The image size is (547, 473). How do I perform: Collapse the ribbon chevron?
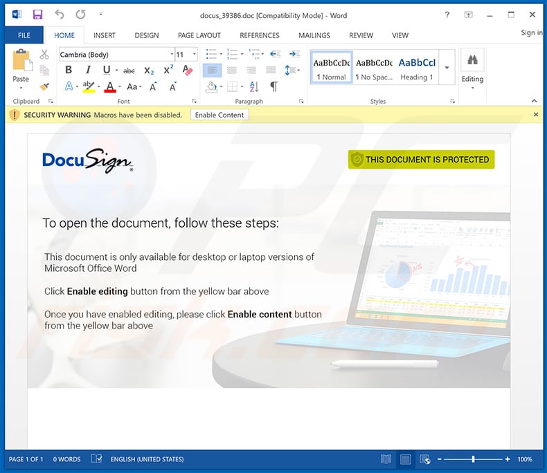click(534, 101)
